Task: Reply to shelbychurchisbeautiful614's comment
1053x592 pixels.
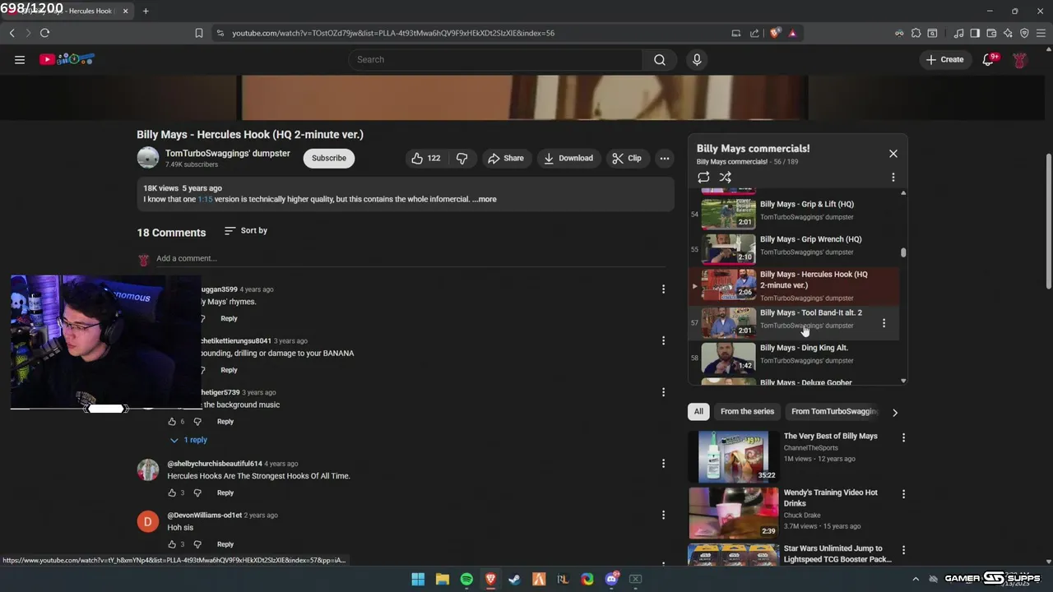Action: pyautogui.click(x=225, y=493)
